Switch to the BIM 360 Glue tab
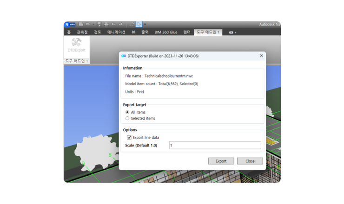 click(x=166, y=32)
